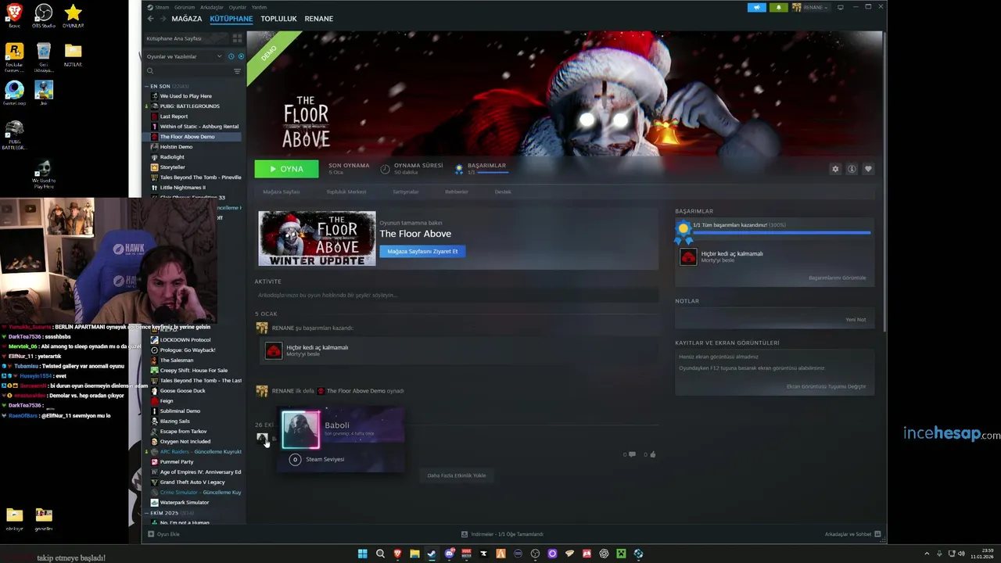The width and height of the screenshot is (1001, 563).
Task: Open Discord on the taskbar
Action: point(449,554)
